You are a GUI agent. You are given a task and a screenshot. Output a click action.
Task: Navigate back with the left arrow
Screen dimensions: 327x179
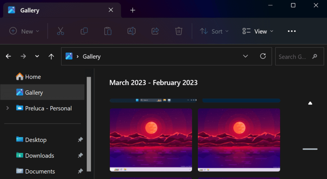pyautogui.click(x=8, y=56)
